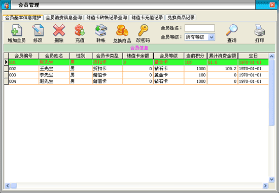Viewport: 279px width, 193px height.
Task: Click the row selector for row 002
Action: pos(6,69)
